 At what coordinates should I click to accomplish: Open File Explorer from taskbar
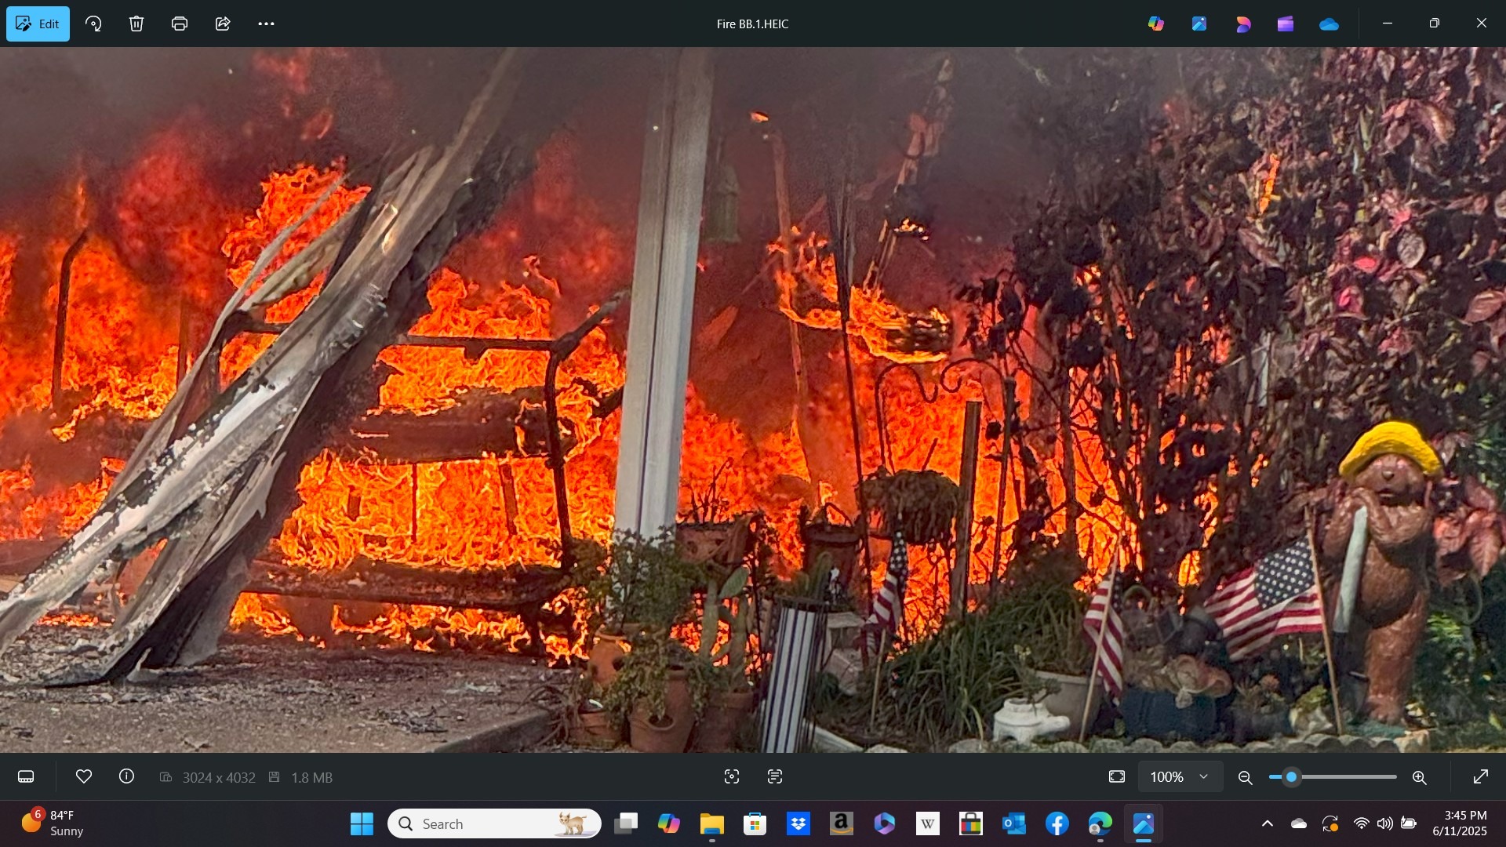[x=711, y=824]
